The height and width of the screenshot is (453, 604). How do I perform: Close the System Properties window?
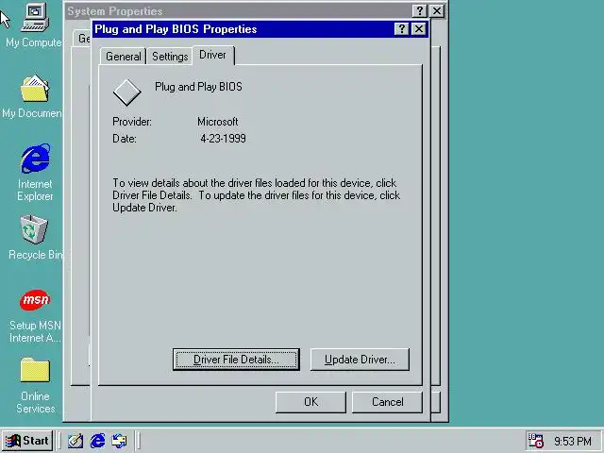point(437,10)
